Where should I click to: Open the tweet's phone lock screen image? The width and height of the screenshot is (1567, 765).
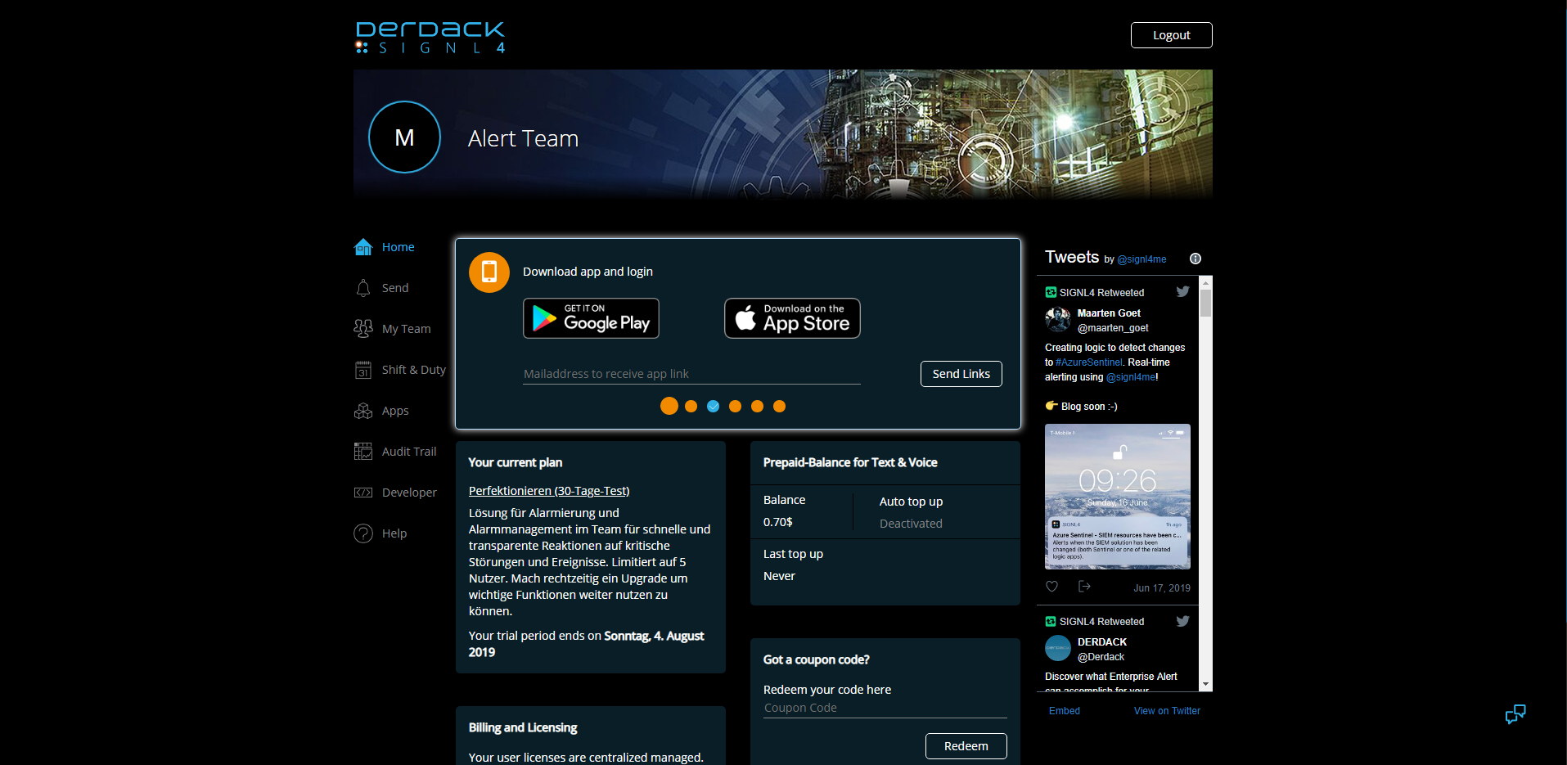pos(1118,497)
